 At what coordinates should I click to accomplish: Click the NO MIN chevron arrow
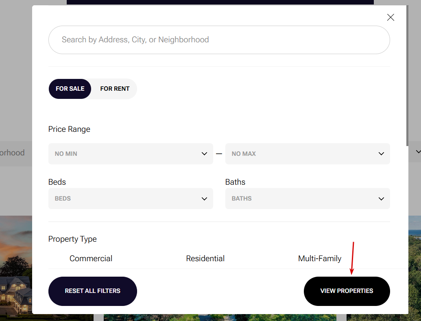coord(204,154)
